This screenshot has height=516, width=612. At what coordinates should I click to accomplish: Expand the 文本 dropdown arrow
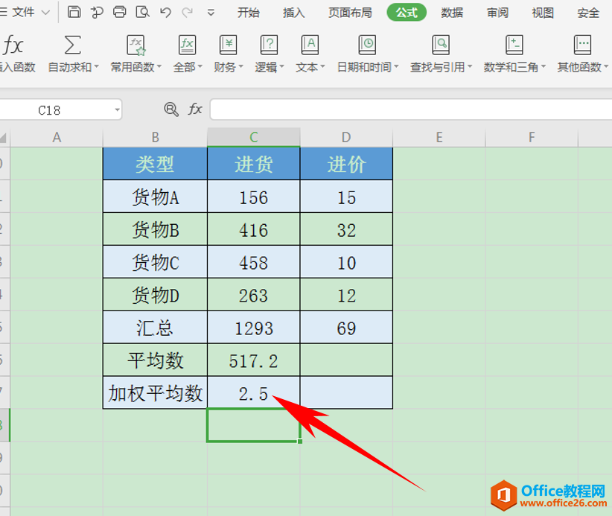pos(322,67)
